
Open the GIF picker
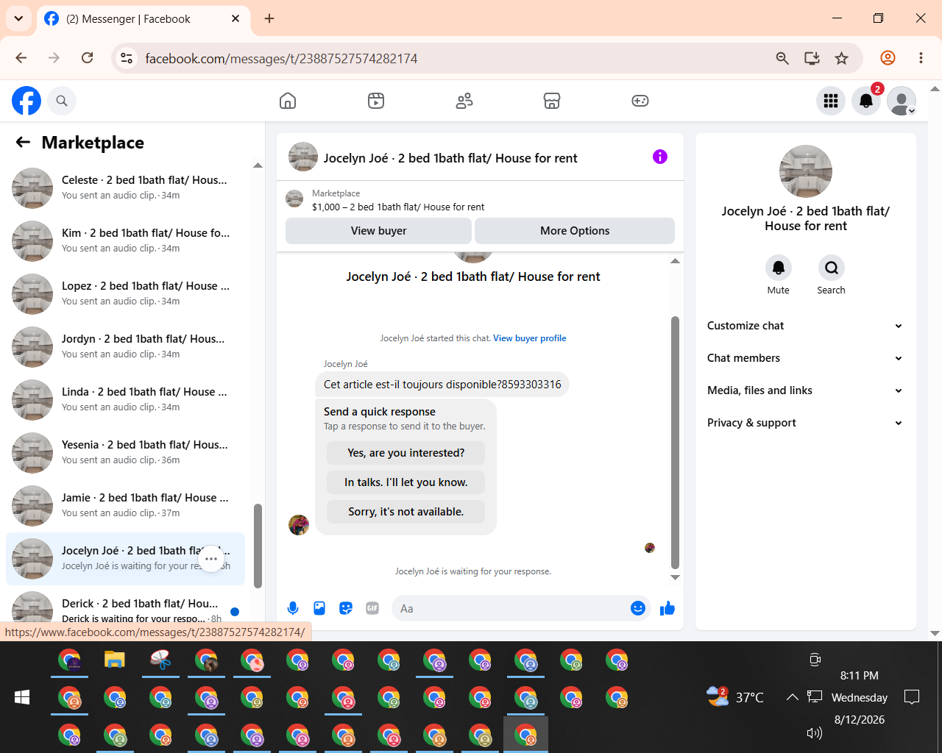click(372, 608)
